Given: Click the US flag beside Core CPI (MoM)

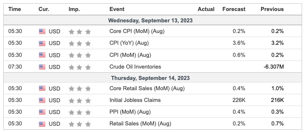Looking at the screenshot, I should [x=42, y=31].
